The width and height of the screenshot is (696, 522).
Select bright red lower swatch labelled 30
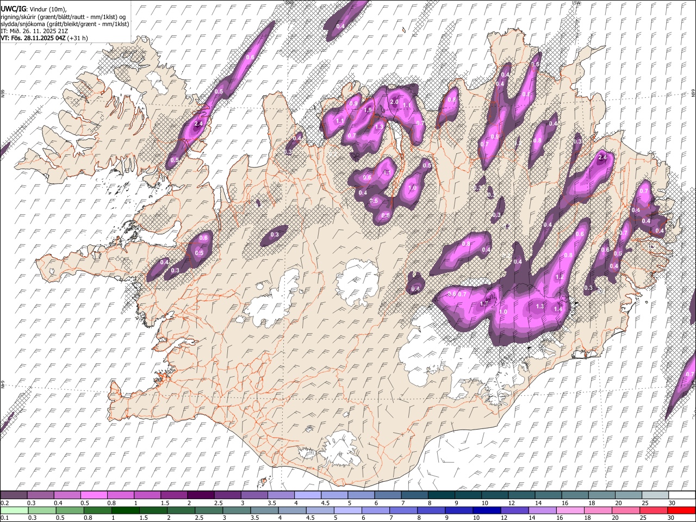pyautogui.click(x=682, y=511)
